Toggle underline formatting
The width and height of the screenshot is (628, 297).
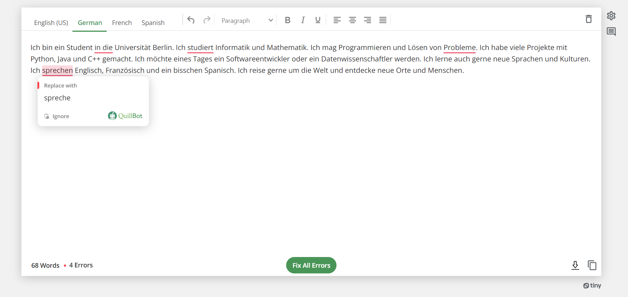[x=318, y=20]
